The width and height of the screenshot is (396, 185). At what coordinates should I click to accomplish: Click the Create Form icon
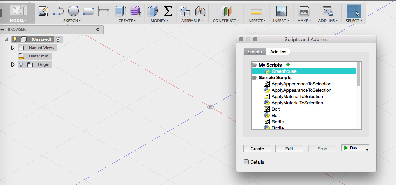(136, 11)
